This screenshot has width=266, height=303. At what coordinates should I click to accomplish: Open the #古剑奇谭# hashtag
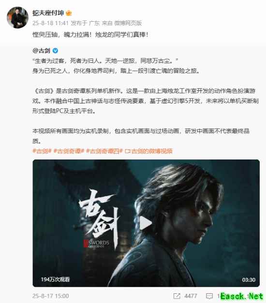pos(69,151)
